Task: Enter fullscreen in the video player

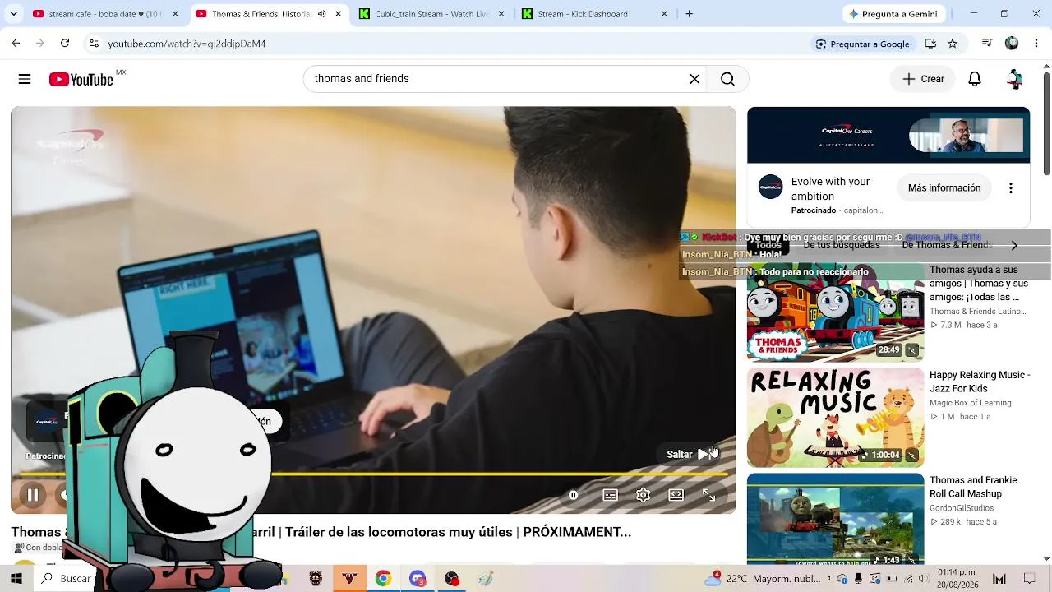Action: click(x=708, y=495)
